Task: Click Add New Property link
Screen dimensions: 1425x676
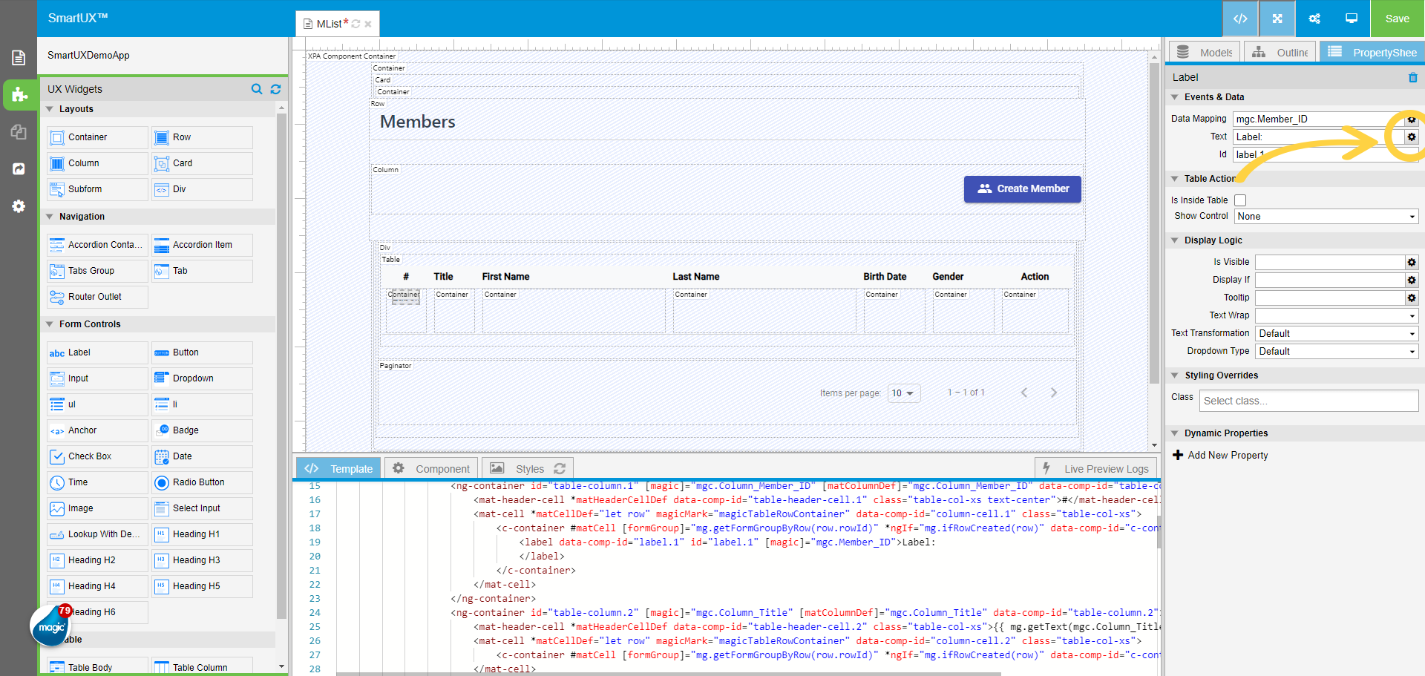Action: 1219,455
